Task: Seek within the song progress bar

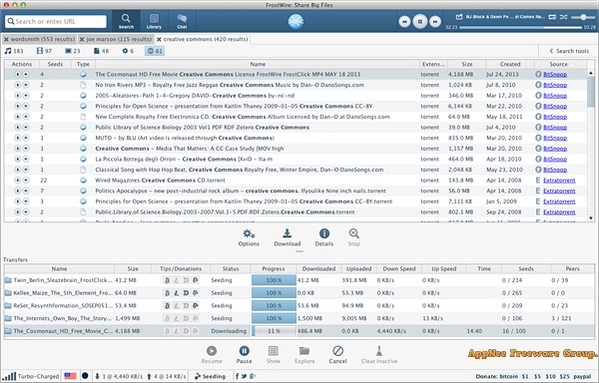Action: [x=520, y=27]
